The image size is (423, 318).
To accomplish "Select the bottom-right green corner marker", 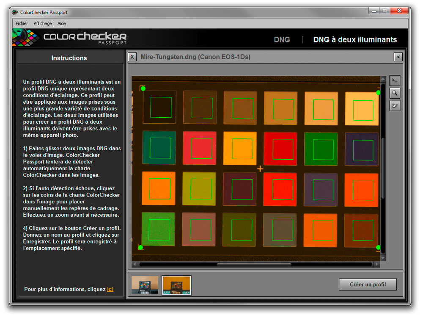I will [378, 248].
